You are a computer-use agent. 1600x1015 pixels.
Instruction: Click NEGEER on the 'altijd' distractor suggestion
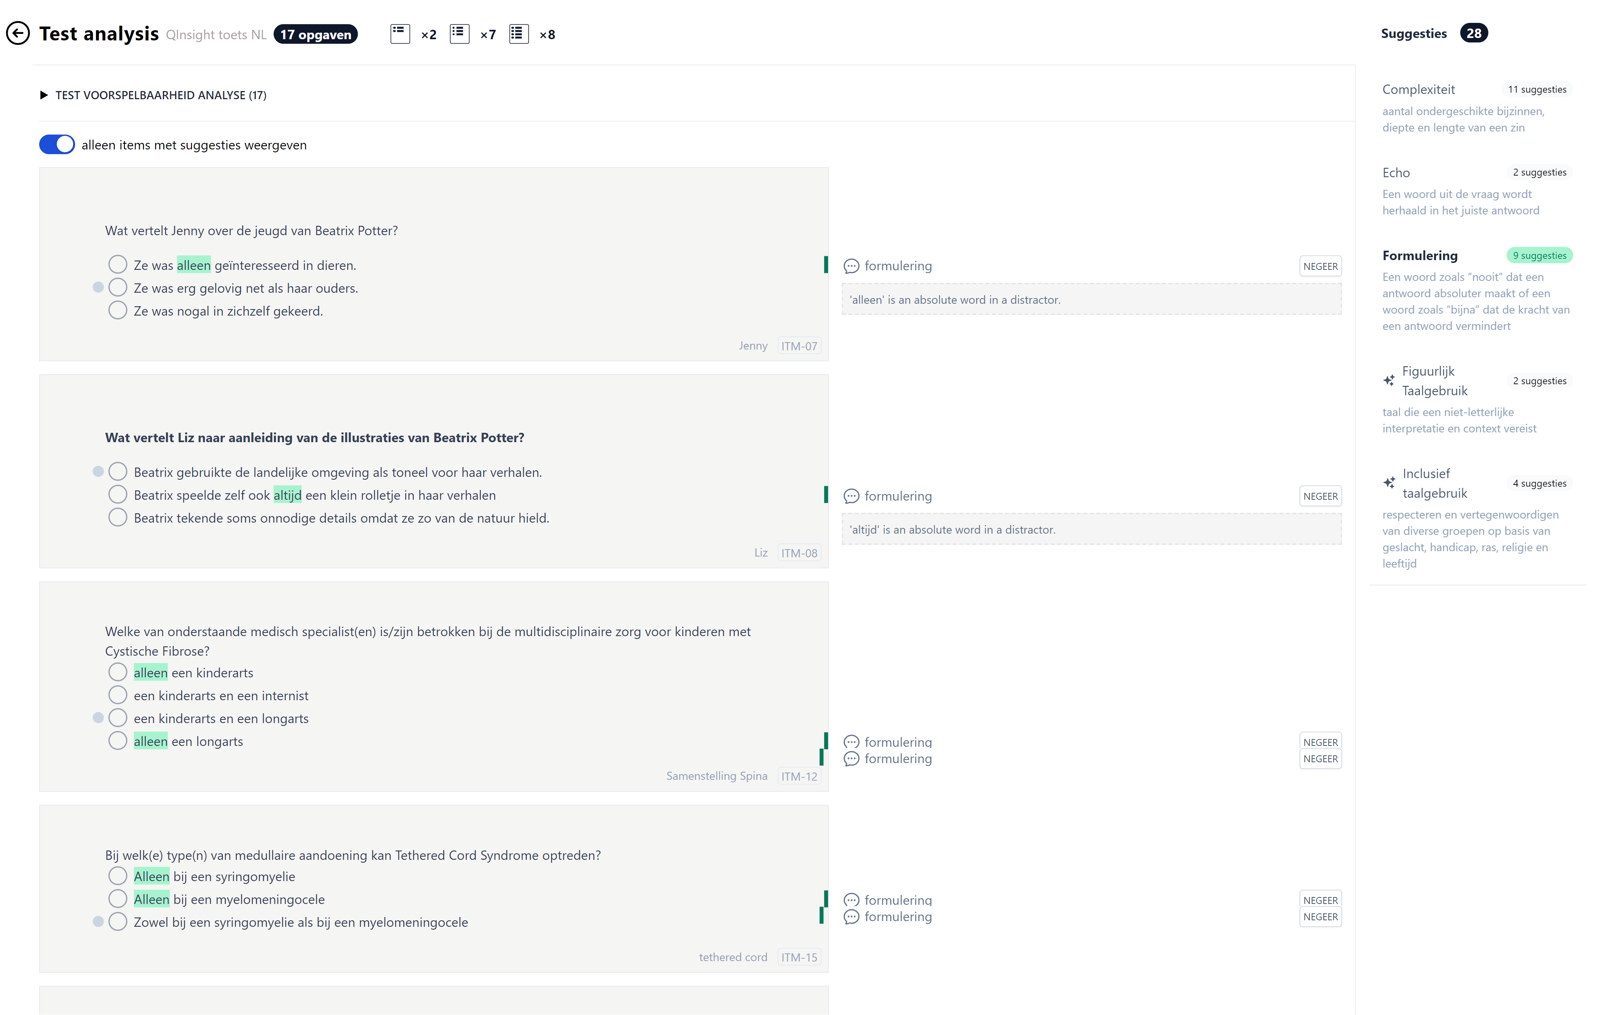pos(1320,496)
